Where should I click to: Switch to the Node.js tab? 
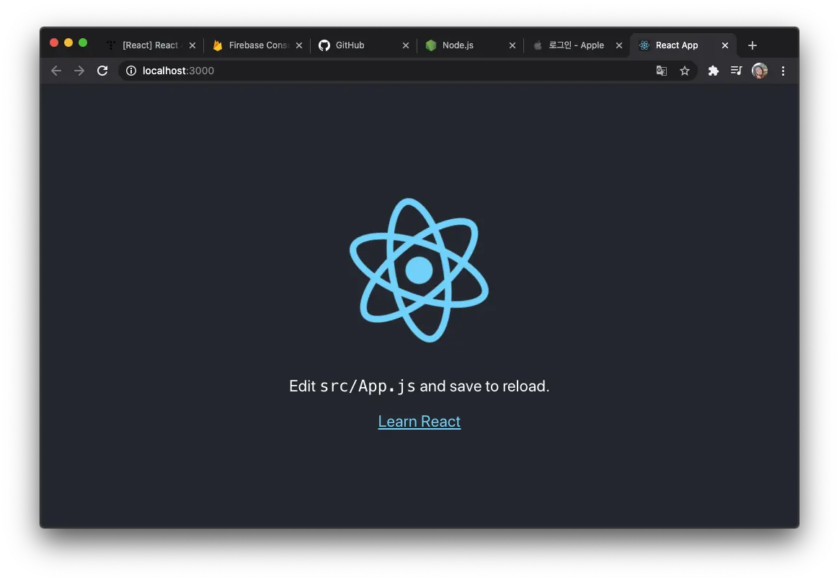pyautogui.click(x=471, y=45)
